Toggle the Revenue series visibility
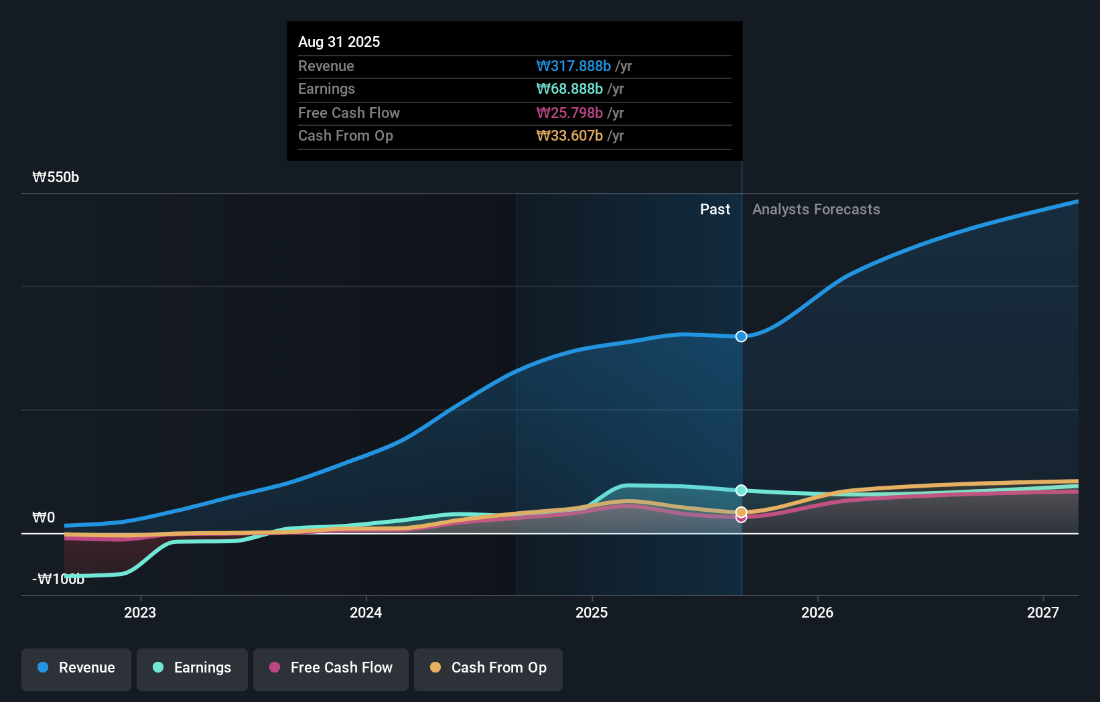 point(76,668)
